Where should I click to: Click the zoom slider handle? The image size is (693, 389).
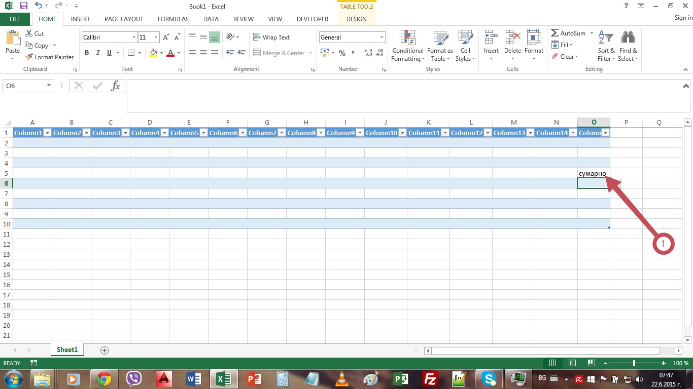click(x=634, y=363)
